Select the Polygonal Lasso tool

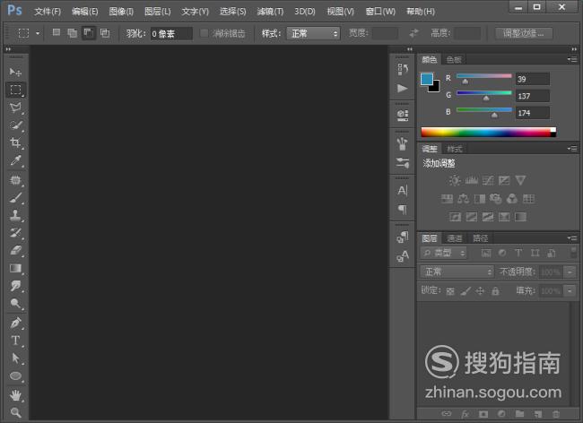pyautogui.click(x=15, y=108)
